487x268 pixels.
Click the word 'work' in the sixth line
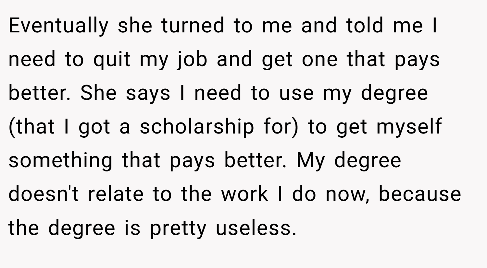coord(244,194)
